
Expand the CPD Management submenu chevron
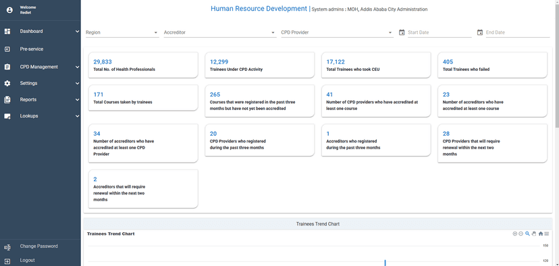tap(78, 67)
